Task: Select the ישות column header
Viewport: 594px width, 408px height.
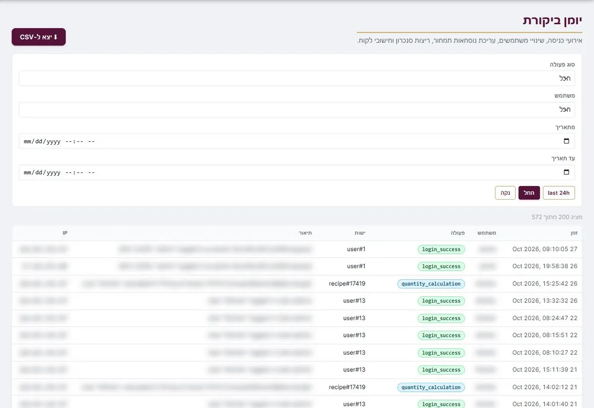Action: [x=360, y=233]
